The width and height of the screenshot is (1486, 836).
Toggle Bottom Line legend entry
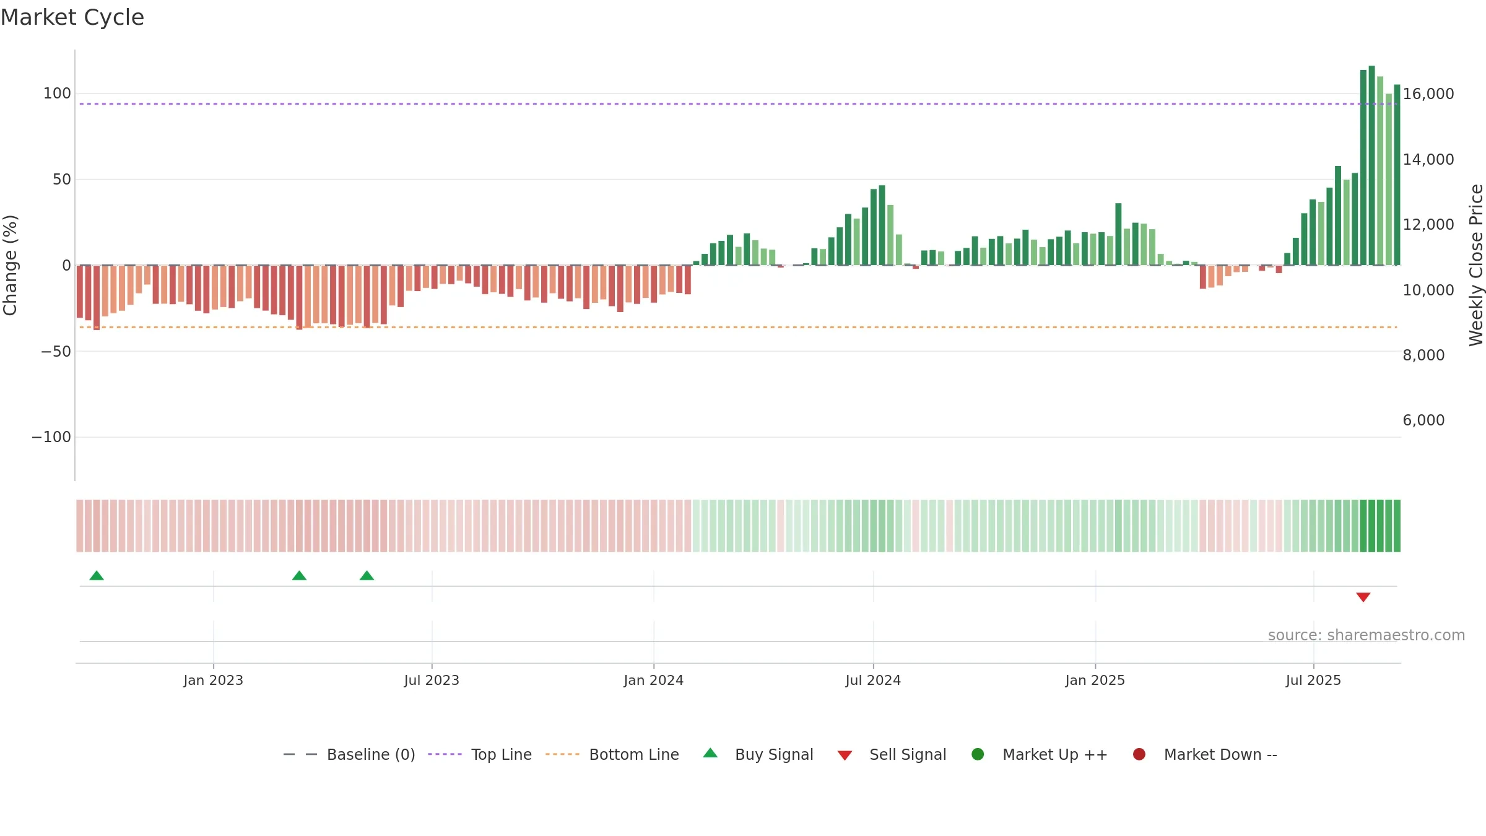click(612, 754)
